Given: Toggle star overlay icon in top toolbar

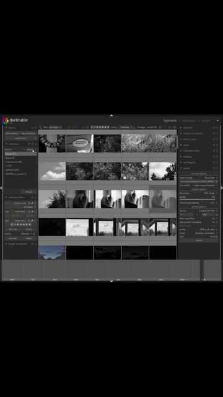Looking at the screenshot, I should (160, 127).
